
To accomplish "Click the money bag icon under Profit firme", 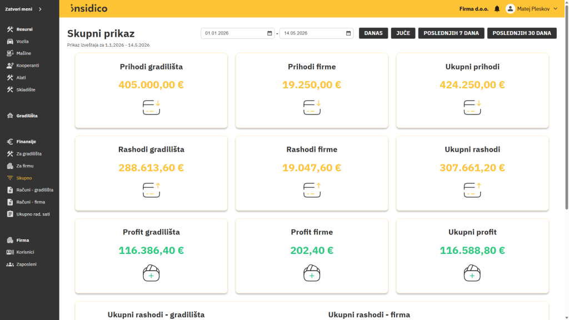I will click(x=312, y=273).
